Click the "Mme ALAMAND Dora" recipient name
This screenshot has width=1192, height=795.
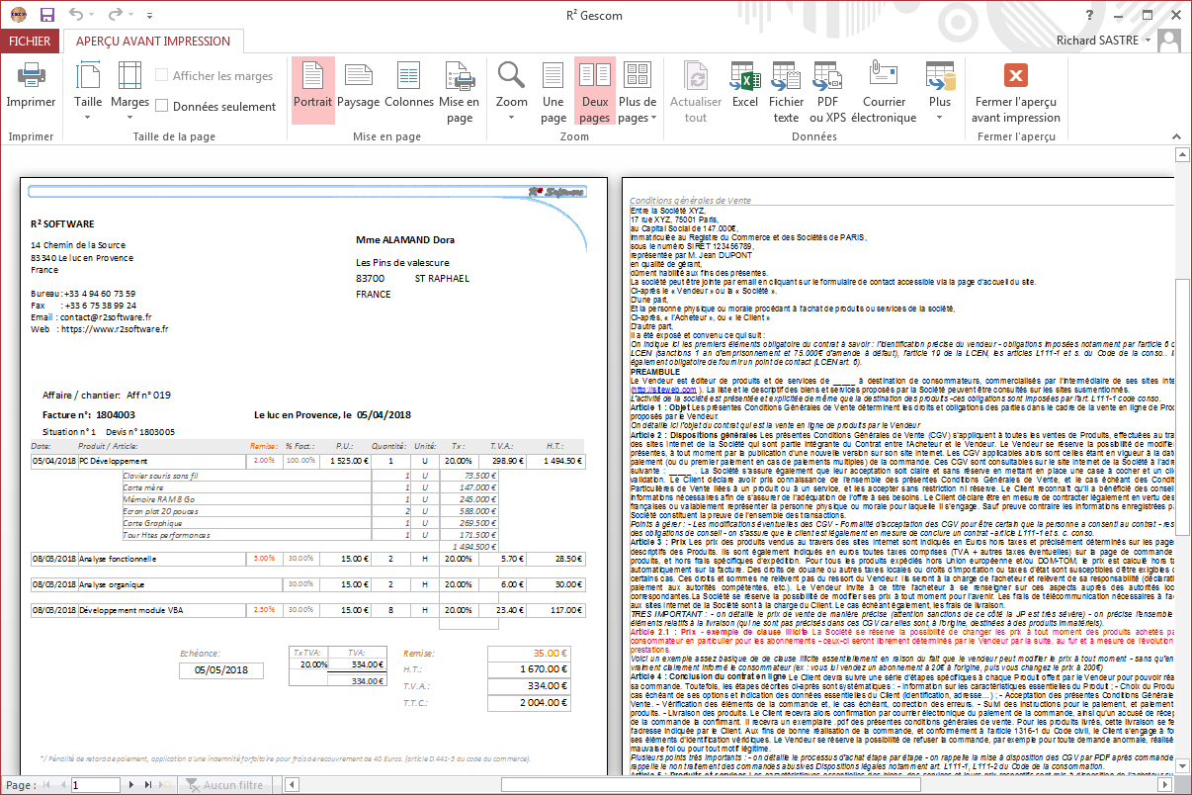405,240
